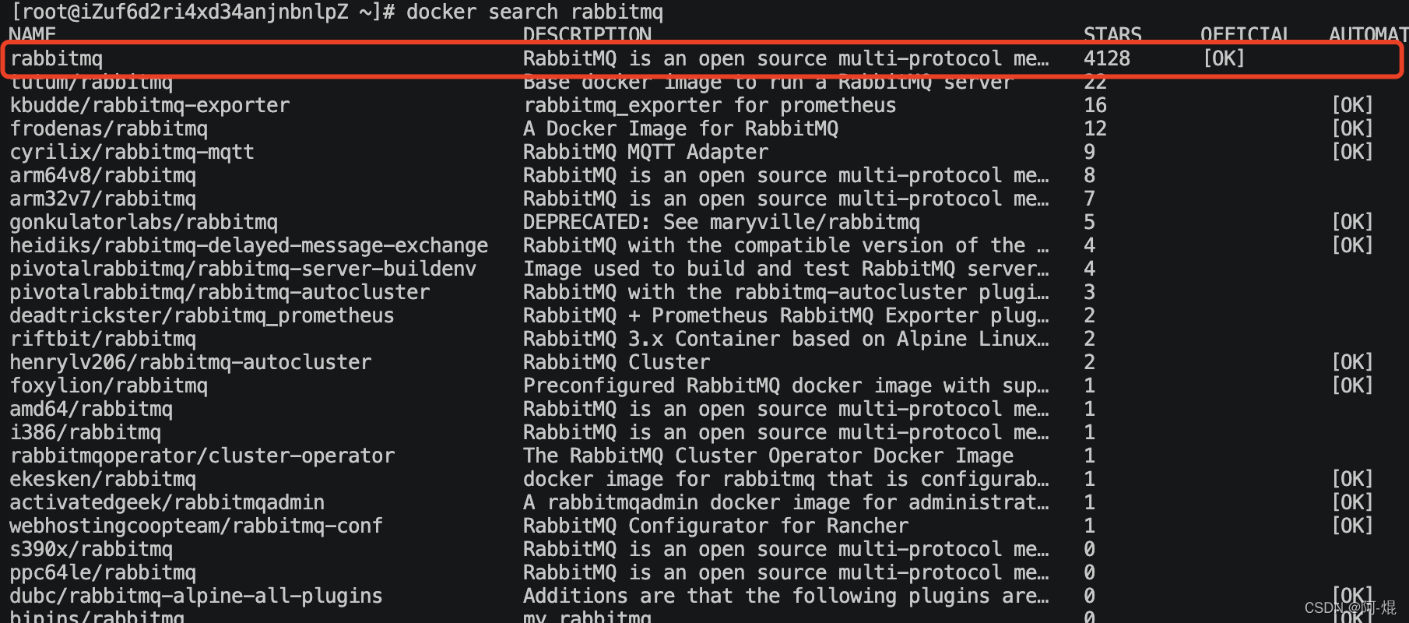Click the [OK] official flag for rabbitmq
This screenshot has width=1409, height=623.
pos(1224,58)
